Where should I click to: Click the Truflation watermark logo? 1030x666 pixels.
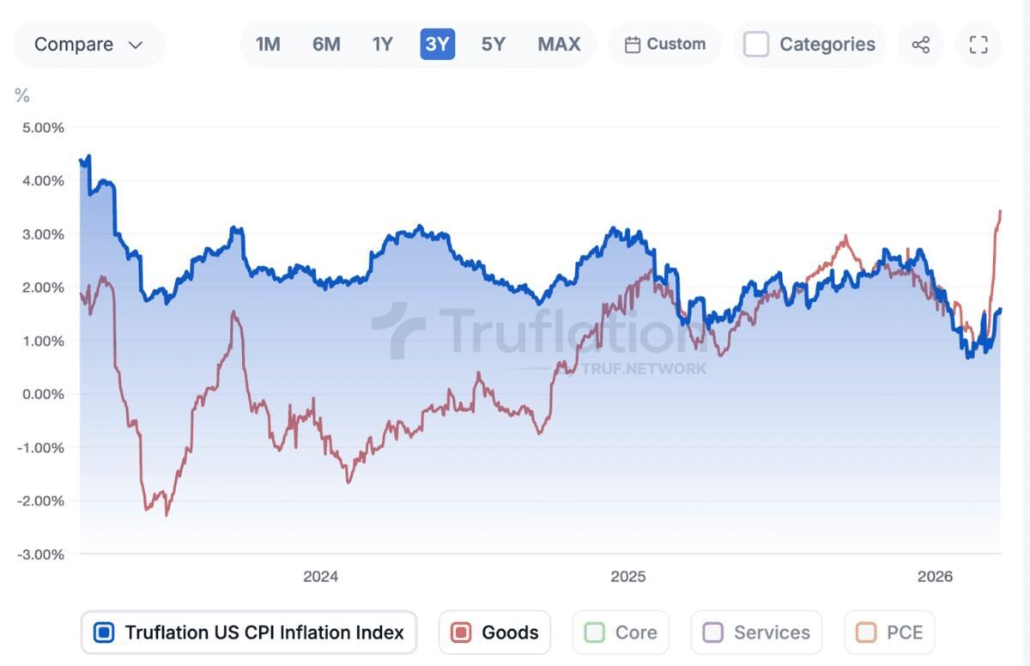pos(397,330)
